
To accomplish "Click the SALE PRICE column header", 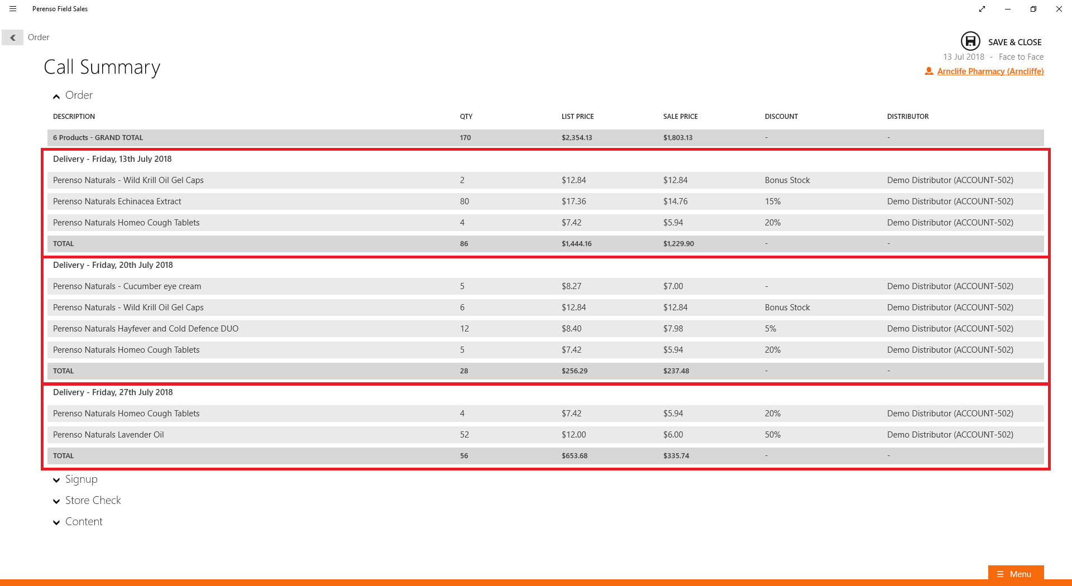I will tap(680, 117).
